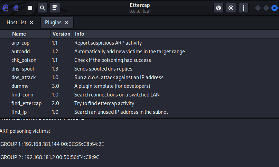This screenshot has width=279, height=167.
Task: Switch to the Host List tab
Action: (x=16, y=22)
